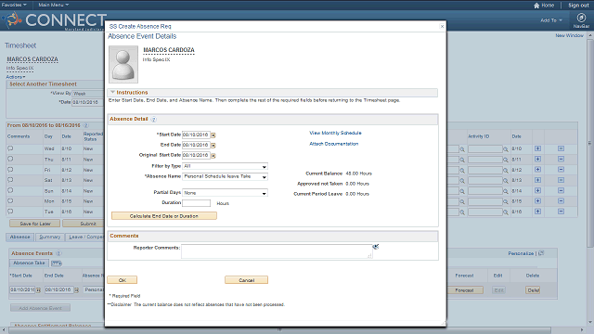
Task: Add row with plus icon for 8/15
Action: click(537, 201)
